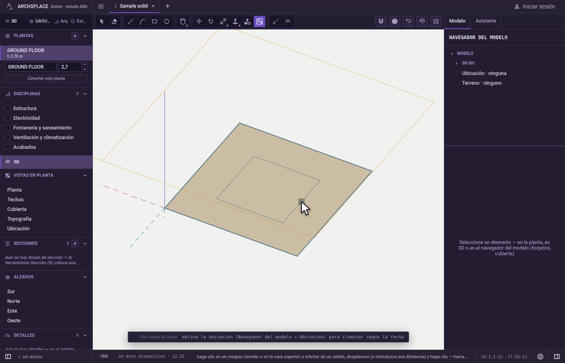Screen dimensions: 565x363
Task: Select the measure distance tool
Action: coord(276,21)
